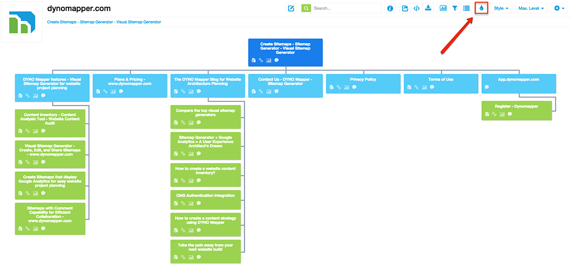The image size is (571, 276).
Task: Click page icon on Content Inventory node
Action: (20, 131)
